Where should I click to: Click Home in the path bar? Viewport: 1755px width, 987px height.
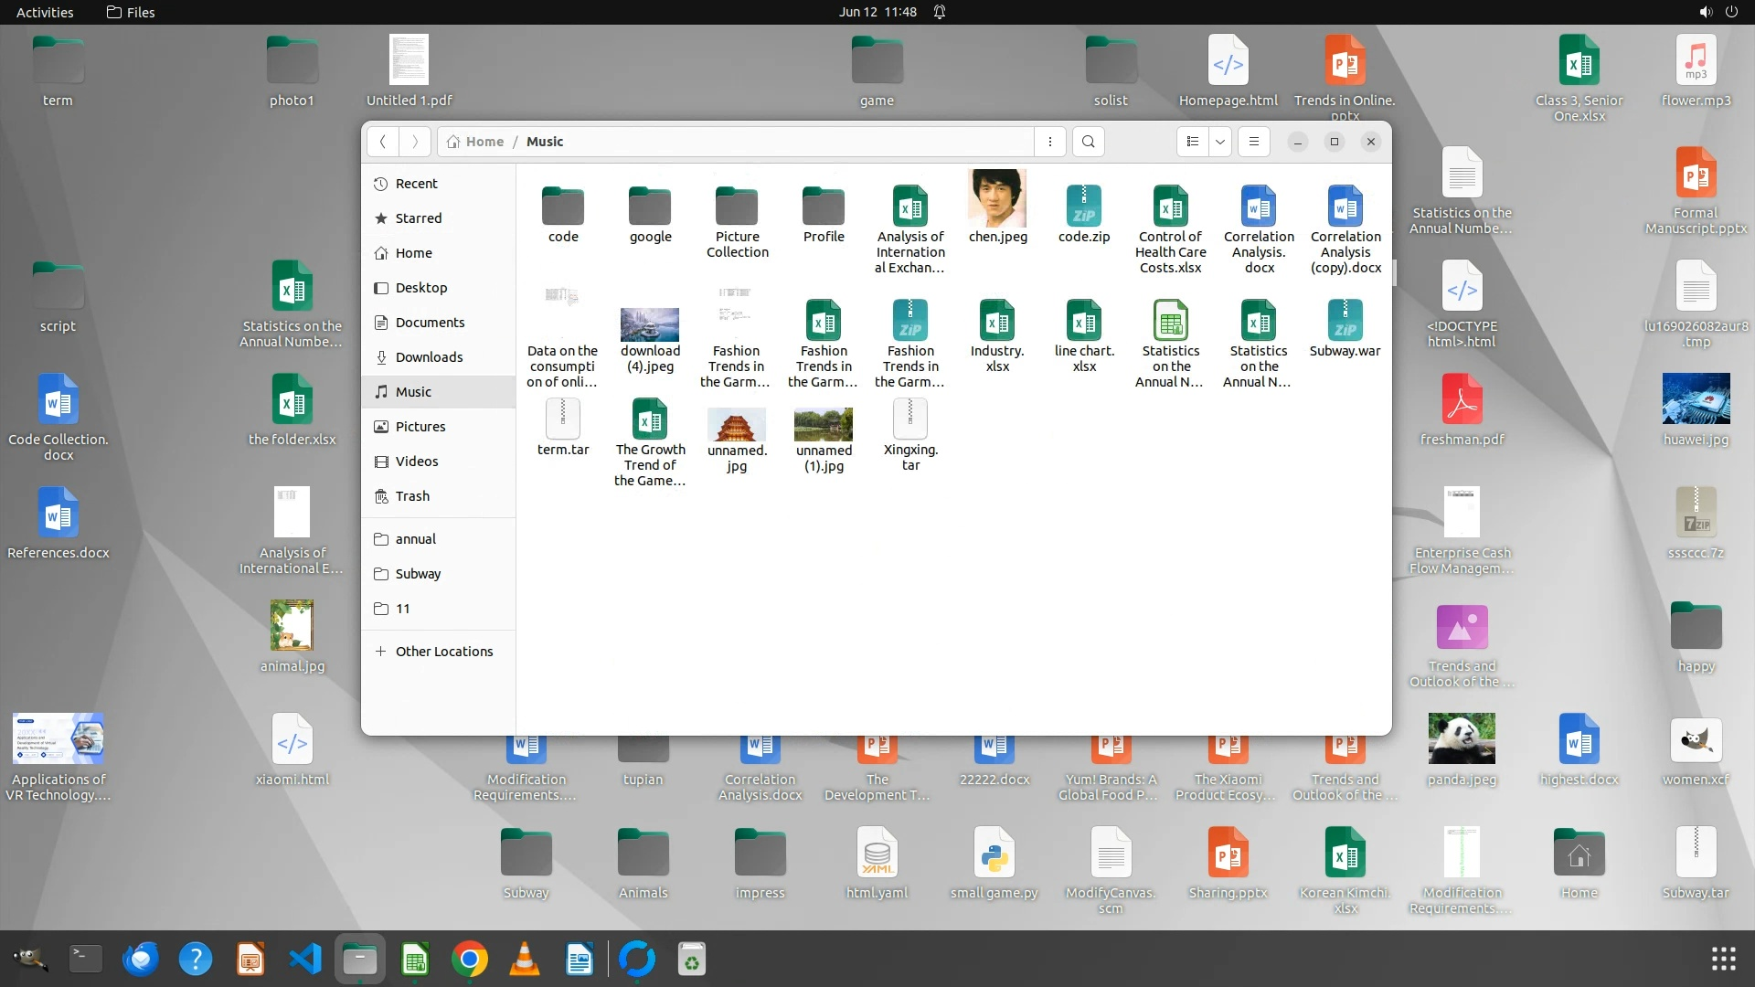pos(484,142)
